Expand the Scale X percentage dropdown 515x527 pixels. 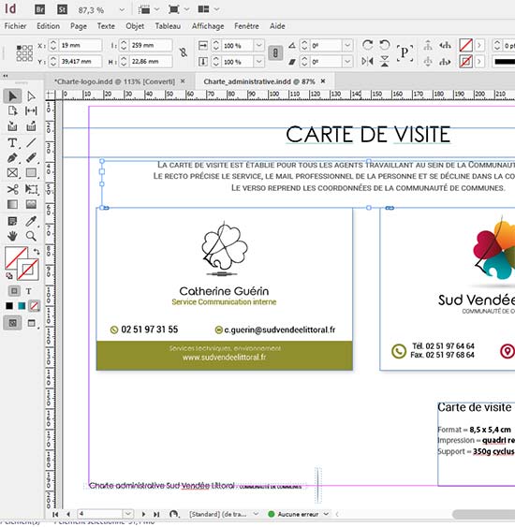[x=258, y=45]
